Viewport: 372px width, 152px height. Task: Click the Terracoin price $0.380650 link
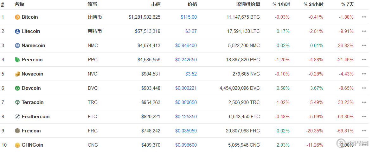186,102
